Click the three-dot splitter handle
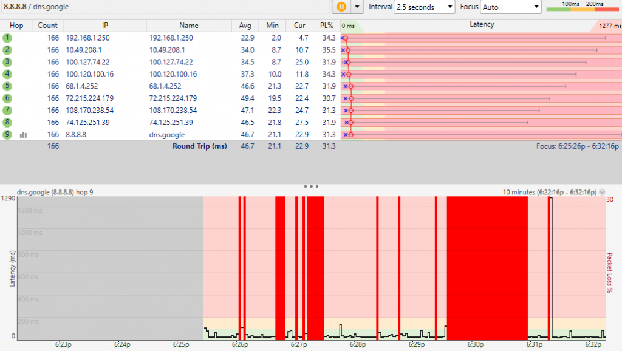The height and width of the screenshot is (351, 622). coord(310,186)
